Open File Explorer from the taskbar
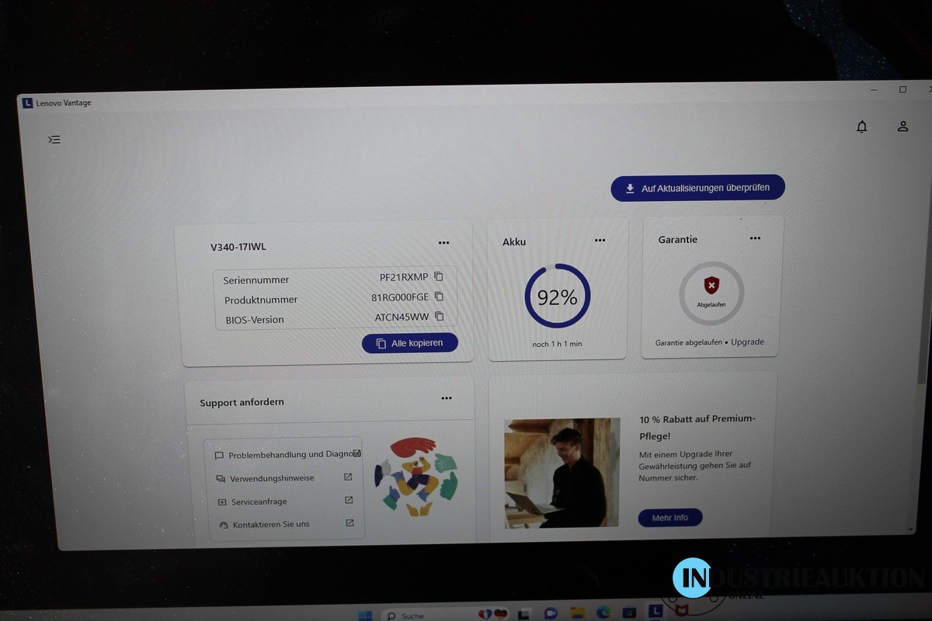This screenshot has width=932, height=621. point(577,613)
